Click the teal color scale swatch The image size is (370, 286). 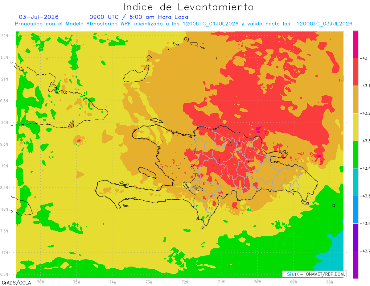[356, 182]
